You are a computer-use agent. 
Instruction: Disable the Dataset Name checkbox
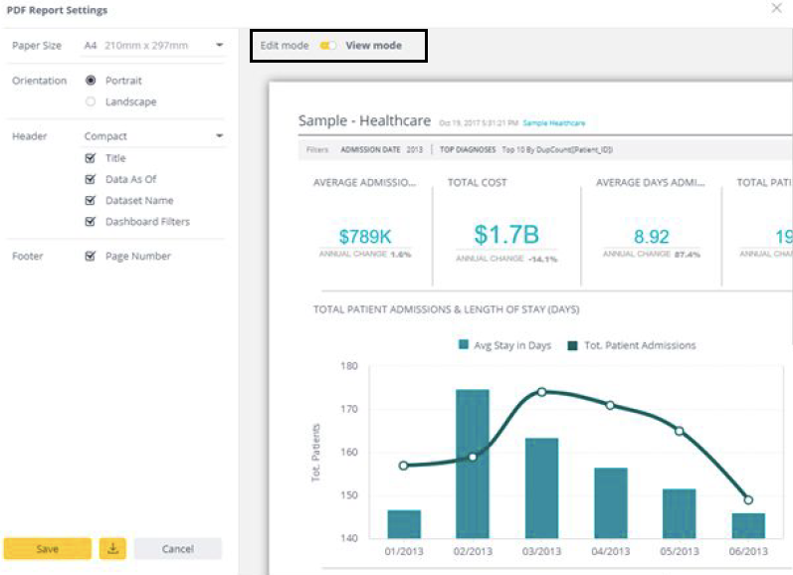[x=91, y=200]
